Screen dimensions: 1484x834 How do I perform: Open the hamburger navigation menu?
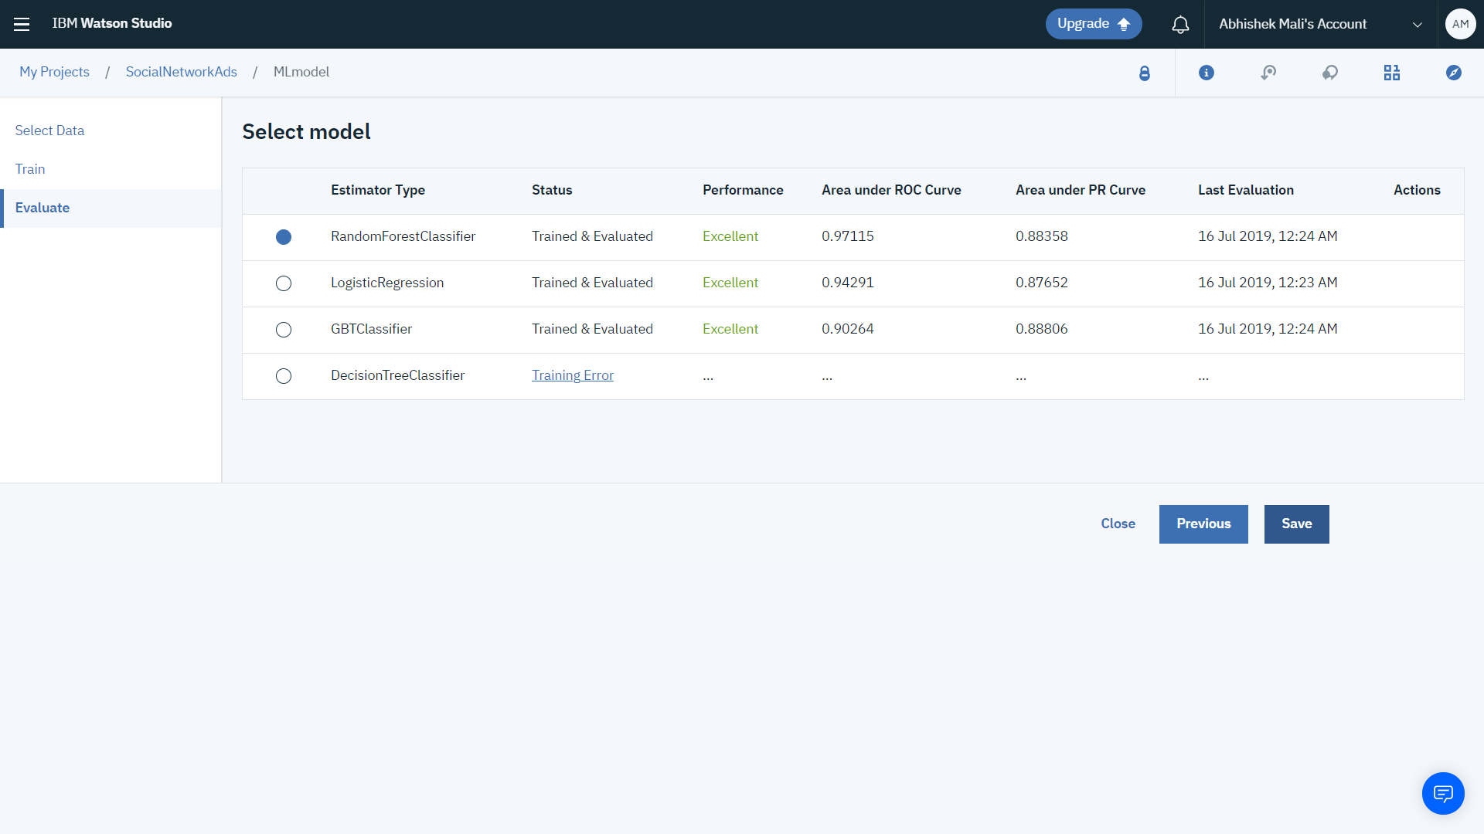pyautogui.click(x=22, y=24)
